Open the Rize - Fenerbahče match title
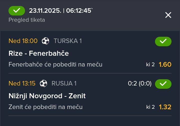Viewport: 180px width, 126px height. tap(38, 53)
